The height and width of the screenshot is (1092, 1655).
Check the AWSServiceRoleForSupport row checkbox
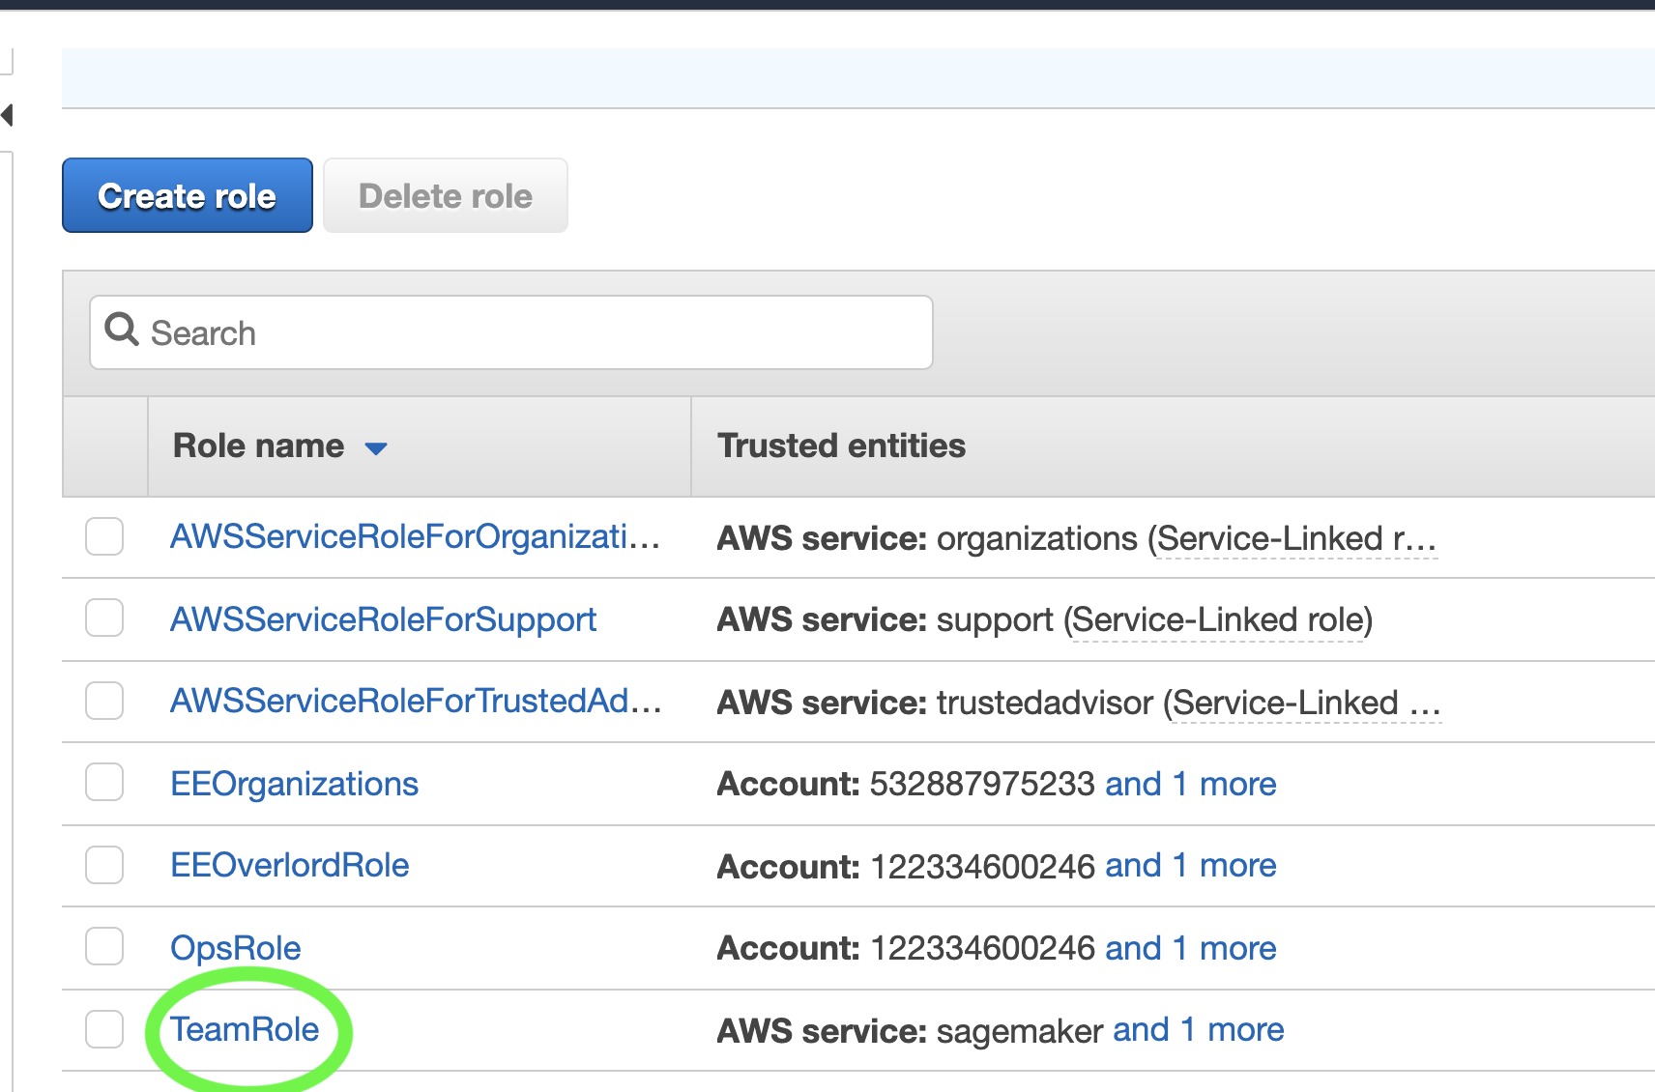pyautogui.click(x=104, y=618)
